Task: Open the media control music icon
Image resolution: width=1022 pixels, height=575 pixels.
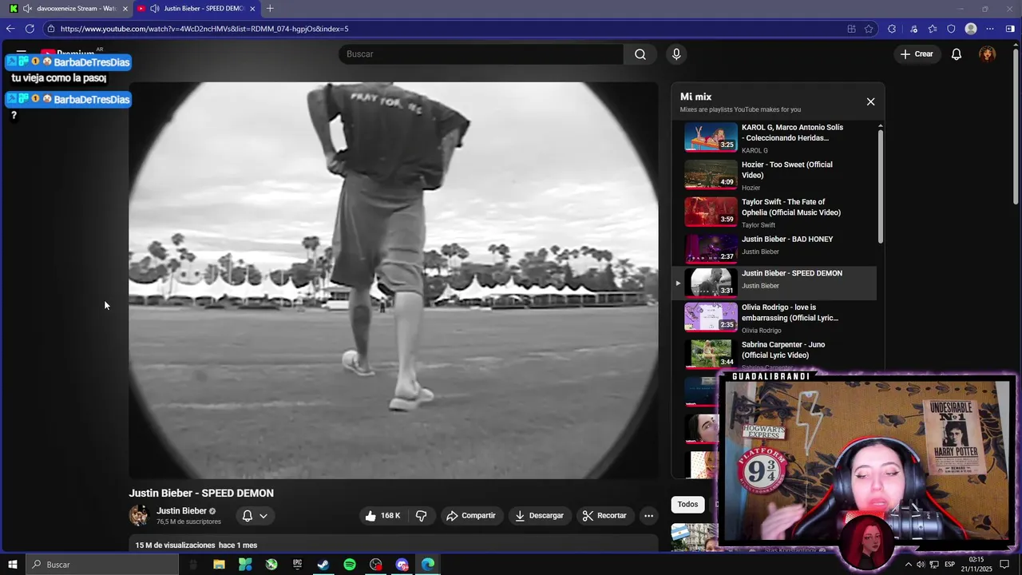Action: pos(913,29)
